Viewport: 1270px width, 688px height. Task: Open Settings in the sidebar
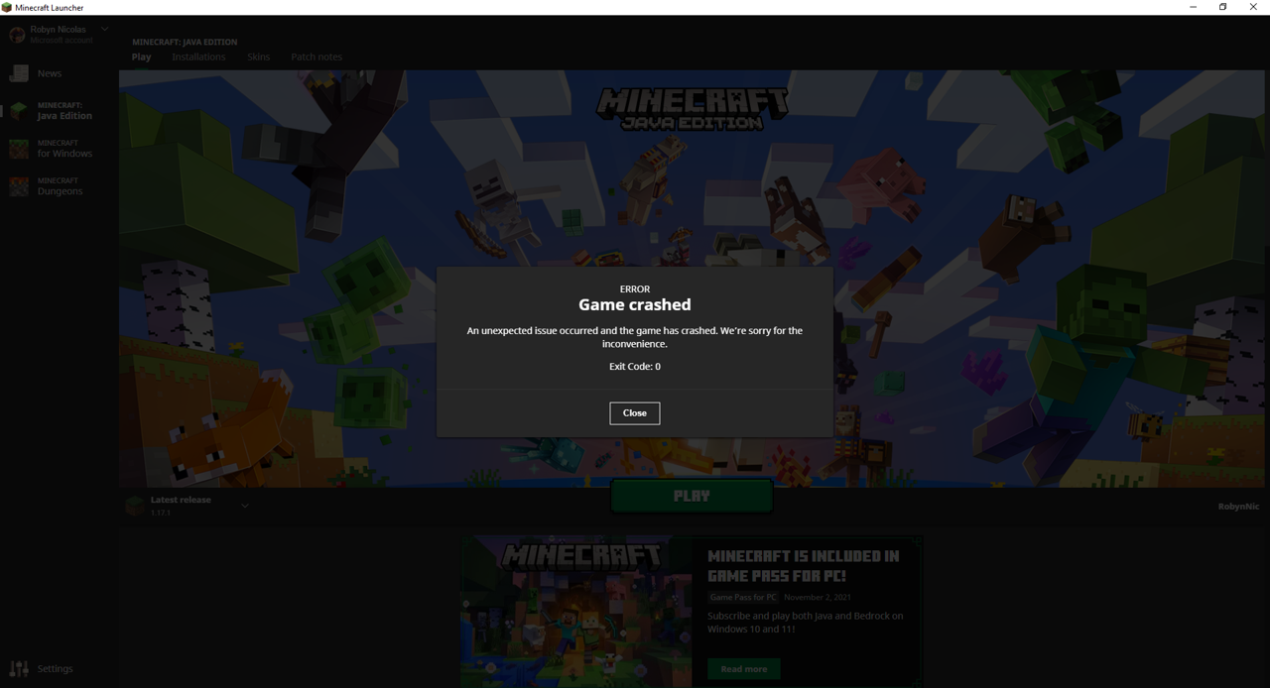coord(55,669)
